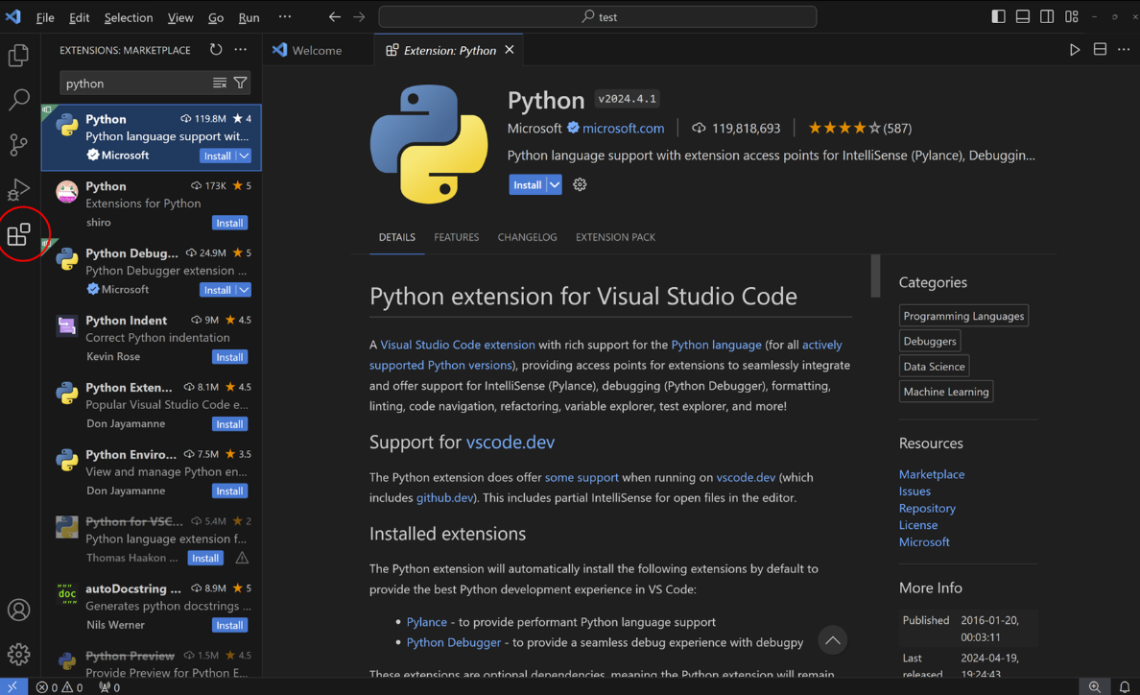Toggle the primary side bar layout icon
Screen dimensions: 1140x695
pyautogui.click(x=998, y=16)
